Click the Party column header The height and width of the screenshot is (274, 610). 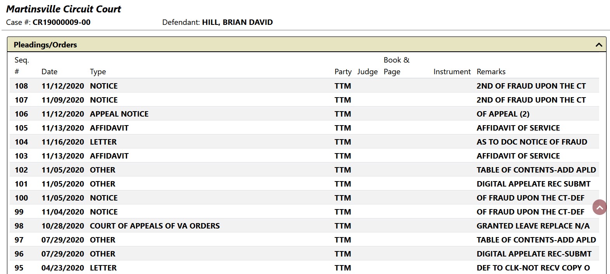(343, 72)
